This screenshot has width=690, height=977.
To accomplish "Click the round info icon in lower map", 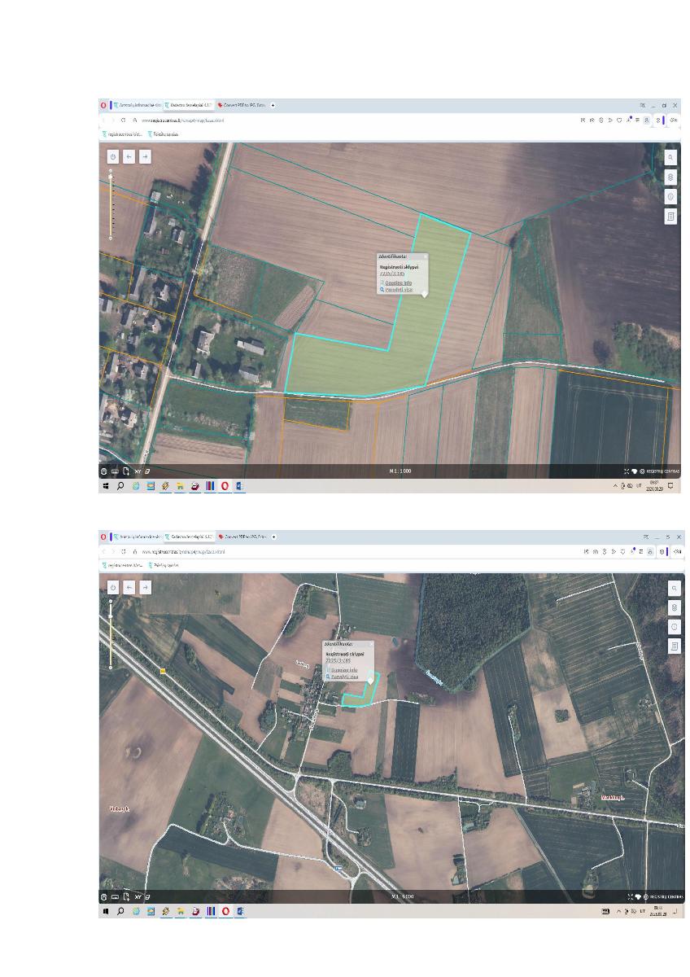I will [675, 627].
